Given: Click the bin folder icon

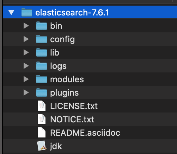Looking at the screenshot, I should pos(42,26).
